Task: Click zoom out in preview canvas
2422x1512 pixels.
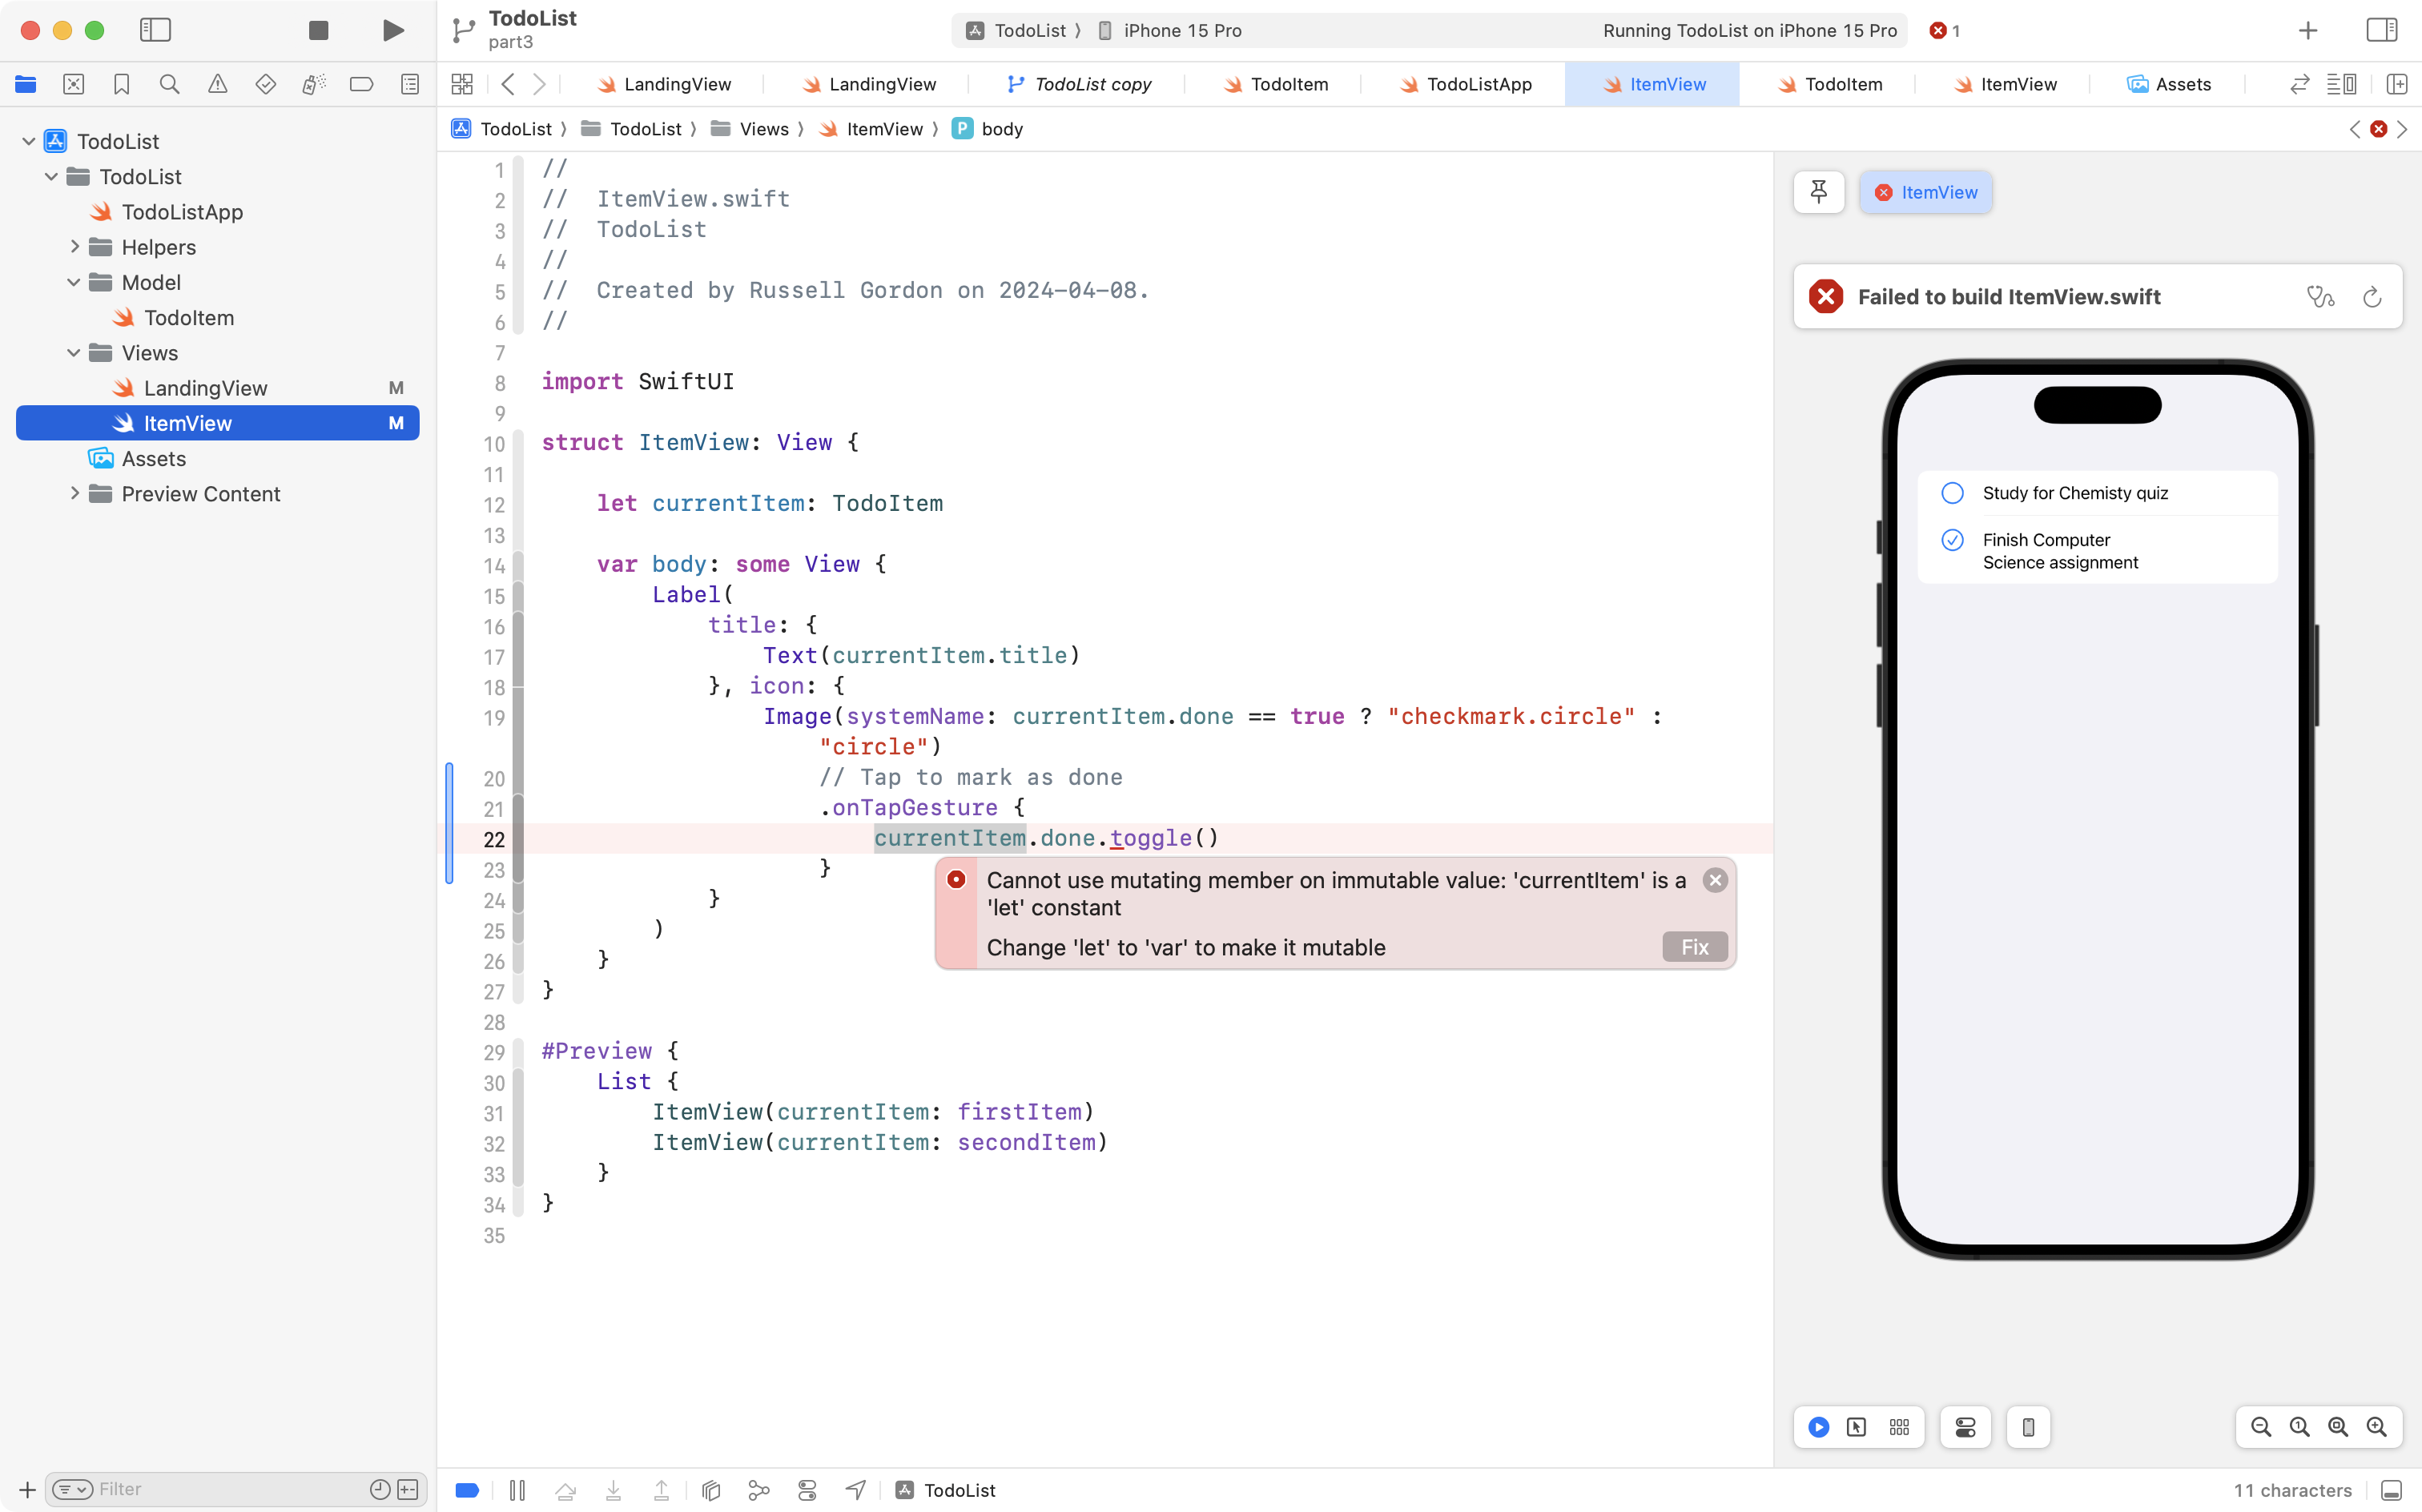Action: (x=2260, y=1427)
